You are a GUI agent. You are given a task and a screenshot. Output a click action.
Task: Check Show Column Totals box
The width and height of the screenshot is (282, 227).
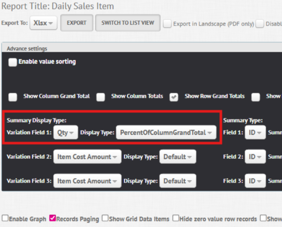tap(101, 97)
